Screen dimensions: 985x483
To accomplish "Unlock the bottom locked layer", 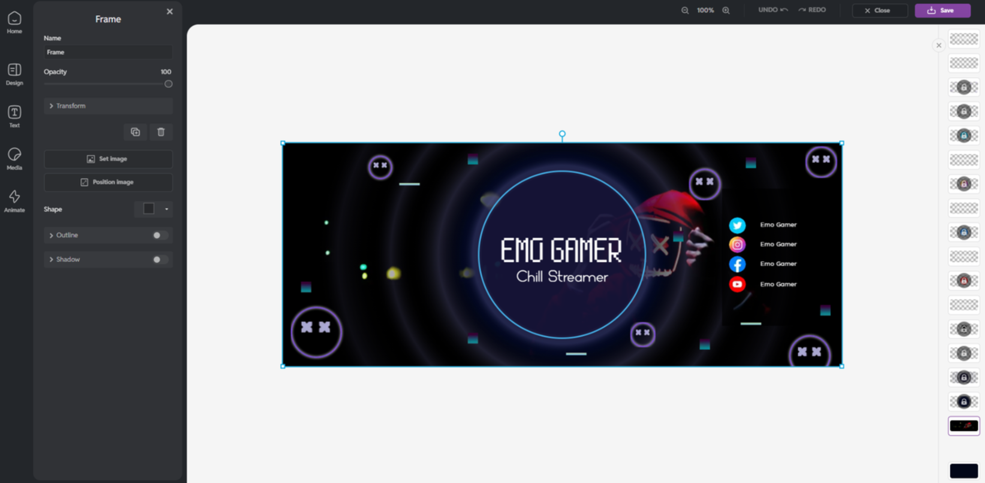I will tap(963, 401).
